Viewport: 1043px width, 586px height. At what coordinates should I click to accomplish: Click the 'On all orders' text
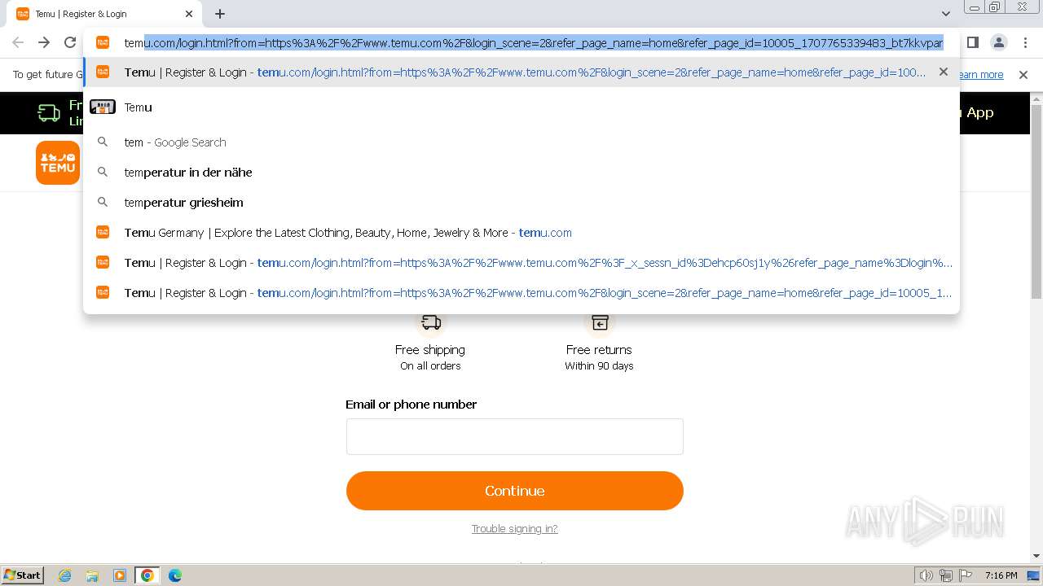point(430,366)
